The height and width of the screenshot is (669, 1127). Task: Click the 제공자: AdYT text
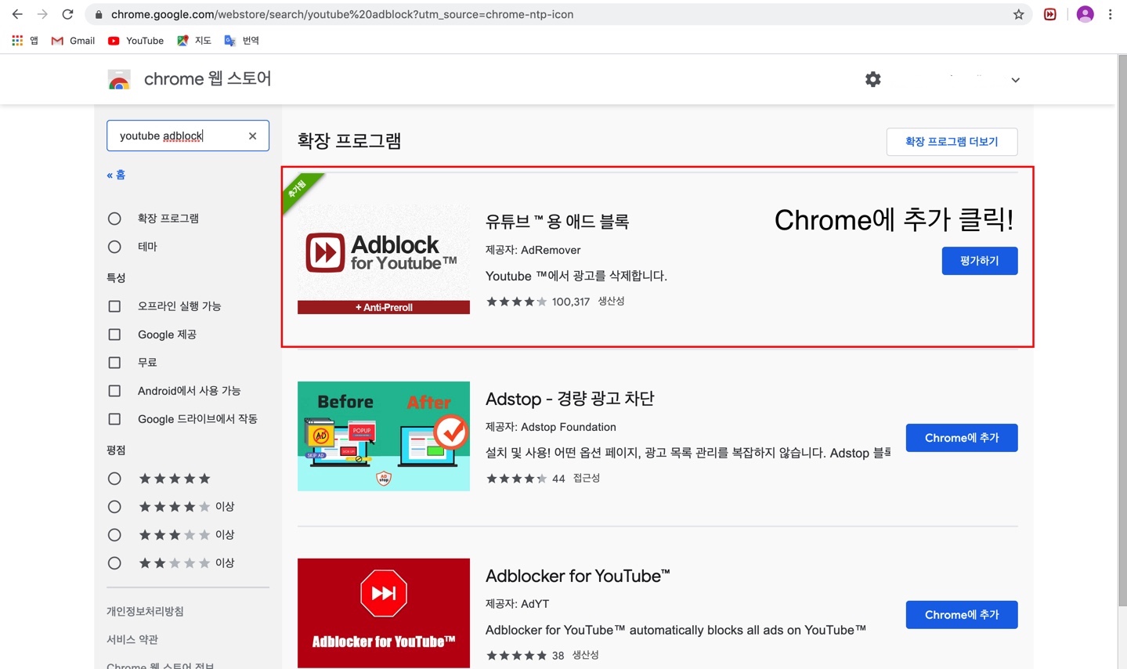(x=517, y=604)
